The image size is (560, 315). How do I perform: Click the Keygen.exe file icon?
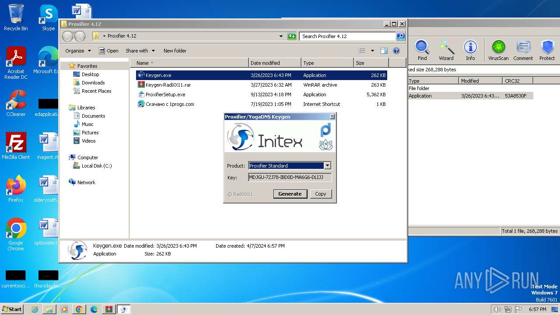[141, 75]
